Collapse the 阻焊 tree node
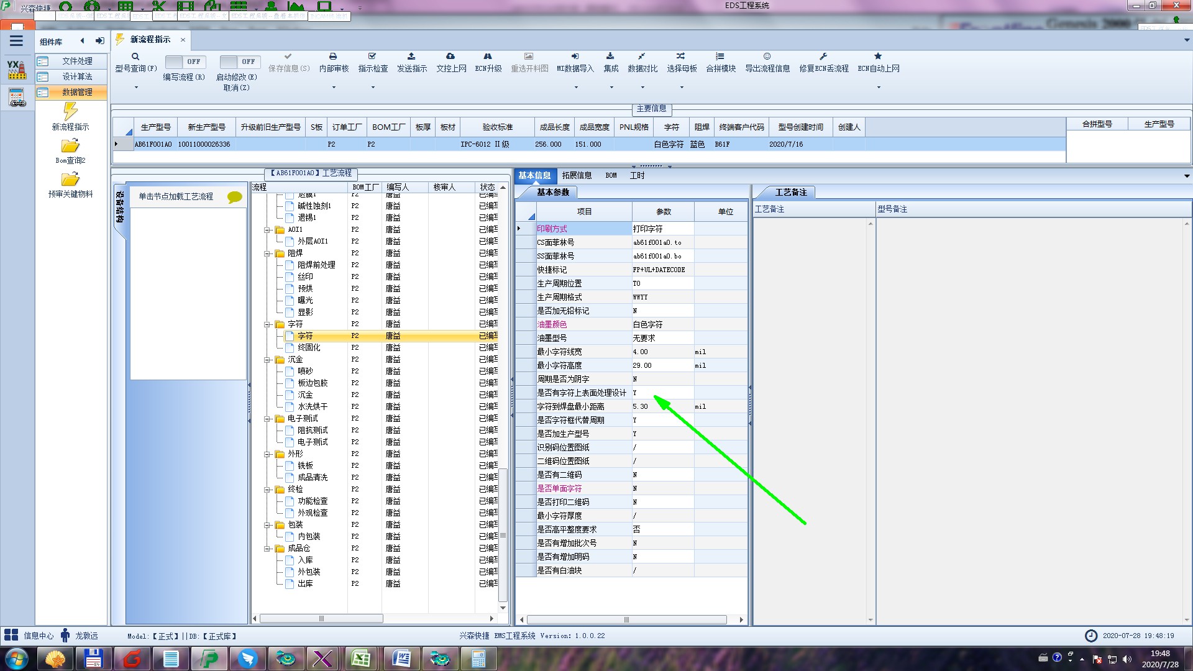This screenshot has height=671, width=1193. [x=268, y=253]
